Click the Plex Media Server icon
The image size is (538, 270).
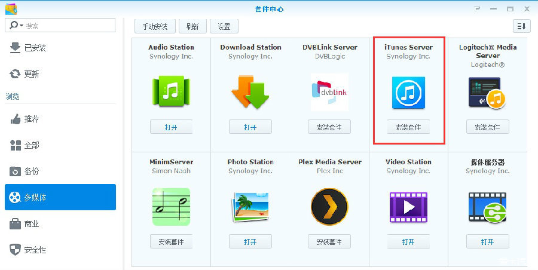point(329,207)
